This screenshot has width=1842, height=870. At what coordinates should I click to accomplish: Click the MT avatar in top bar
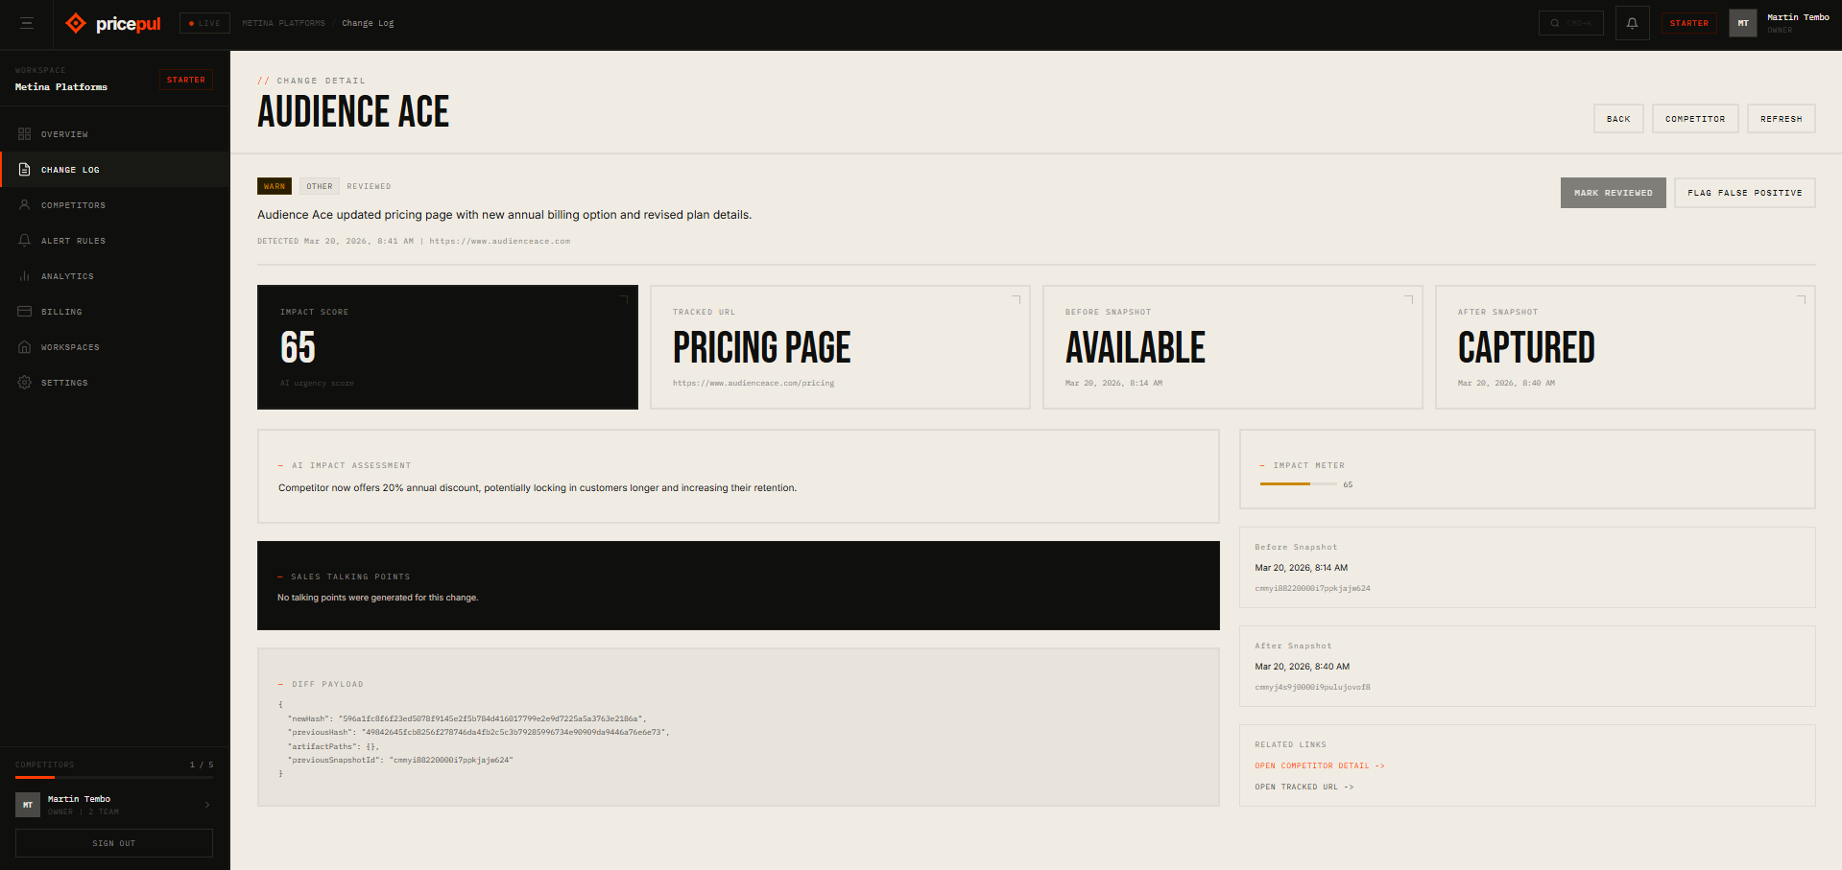[1742, 23]
